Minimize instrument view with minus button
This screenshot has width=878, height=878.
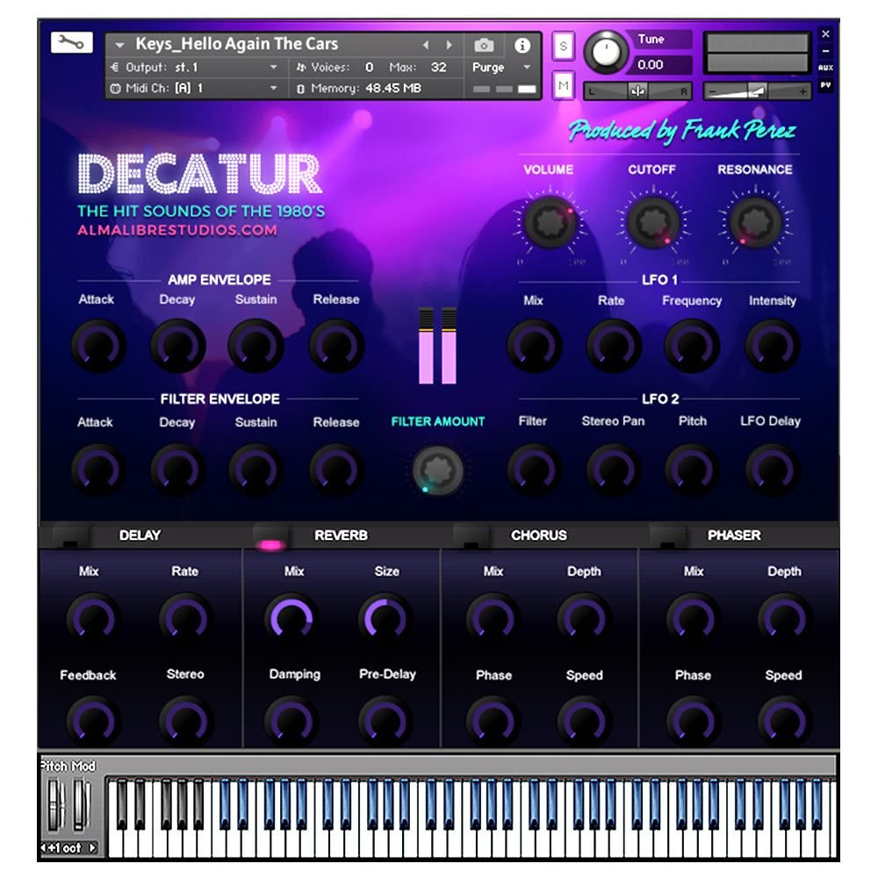tap(825, 51)
